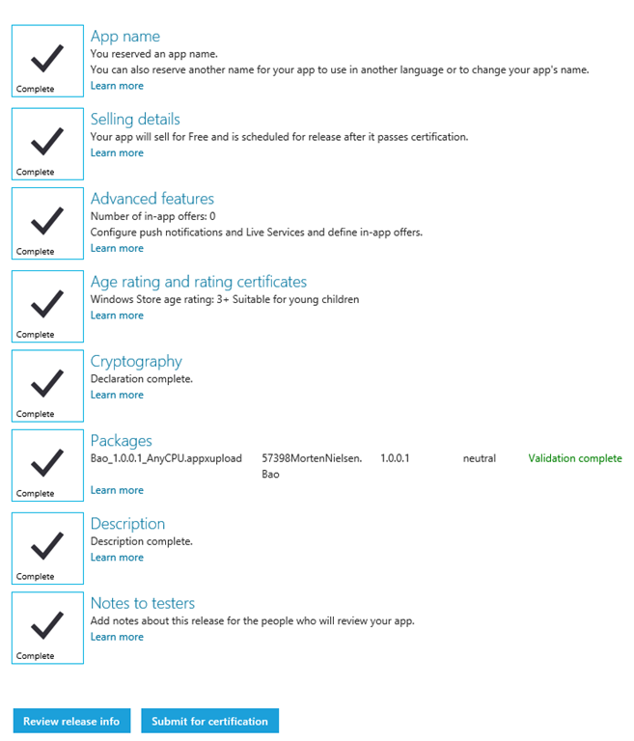The height and width of the screenshot is (741, 634).
Task: Open the Age rating checkmark tile
Action: point(47,306)
